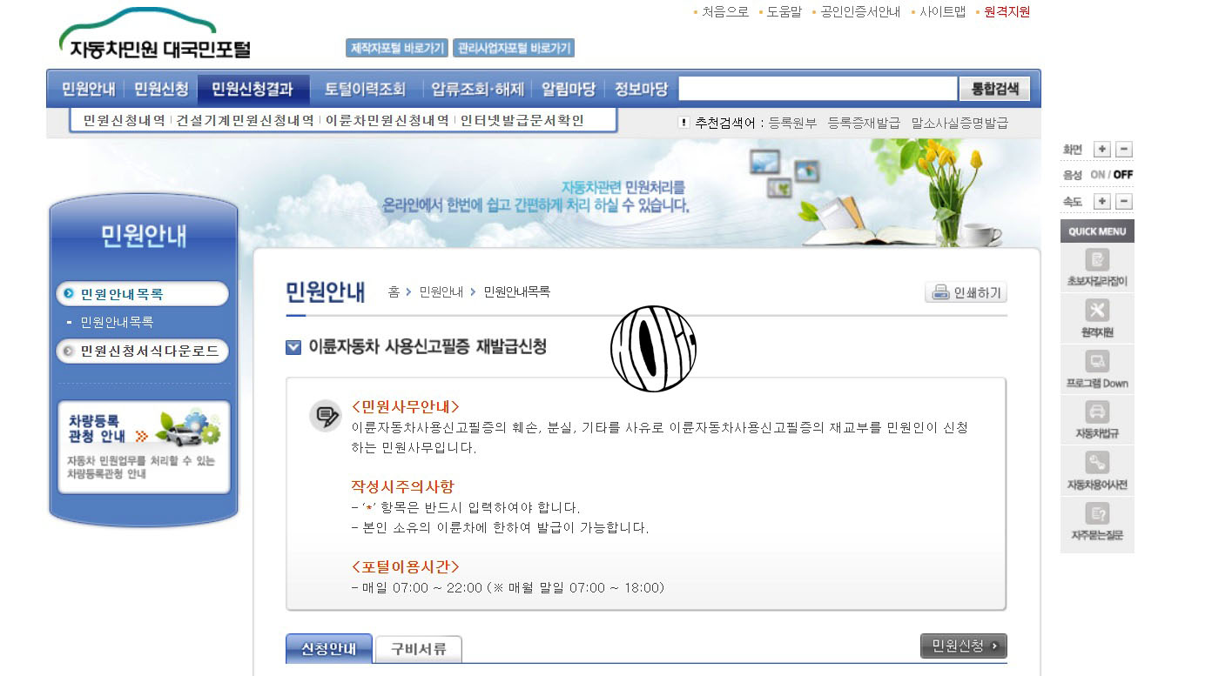Click recommended keyword 말소사실증명발급
Image resolution: width=1212 pixels, height=676 pixels.
(959, 124)
